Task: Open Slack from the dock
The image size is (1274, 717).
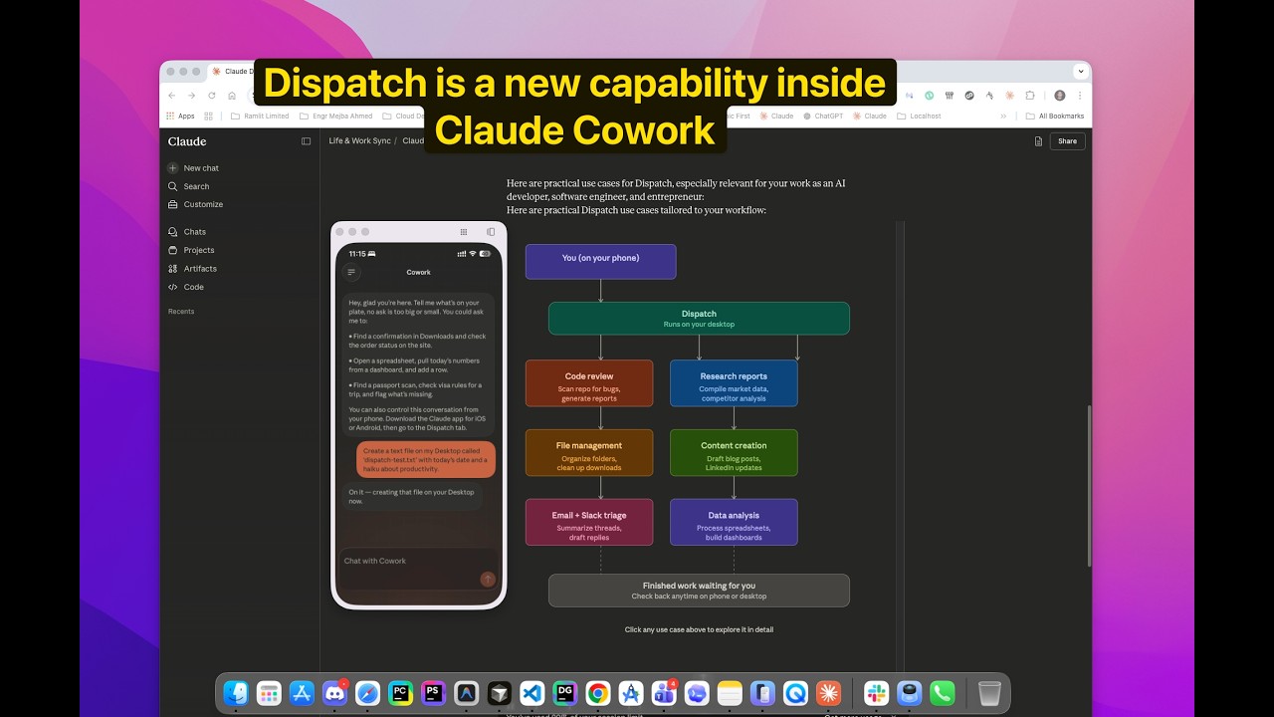Action: 876,693
